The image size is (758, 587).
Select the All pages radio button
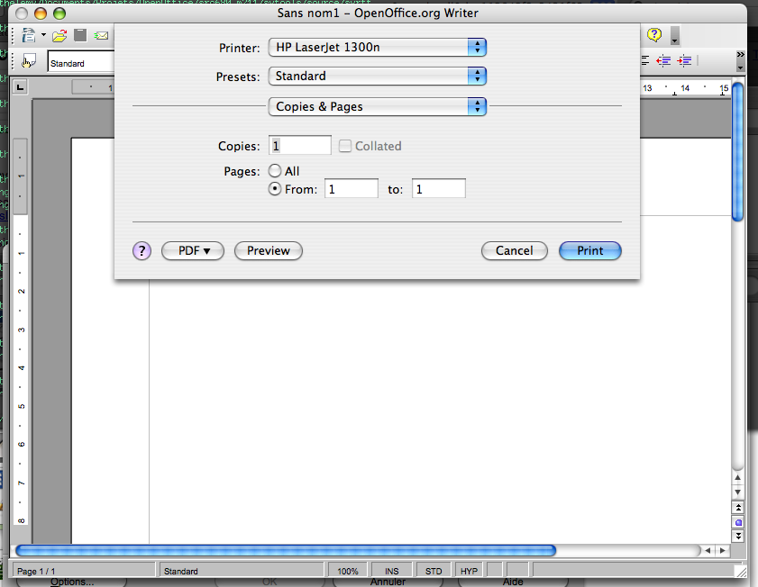click(x=275, y=171)
